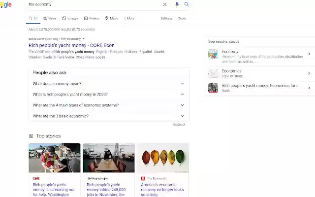Open the dropdown arrow next to core-econ.org URL
Image resolution: width=315 pixels, height=197 pixels.
(84, 38)
